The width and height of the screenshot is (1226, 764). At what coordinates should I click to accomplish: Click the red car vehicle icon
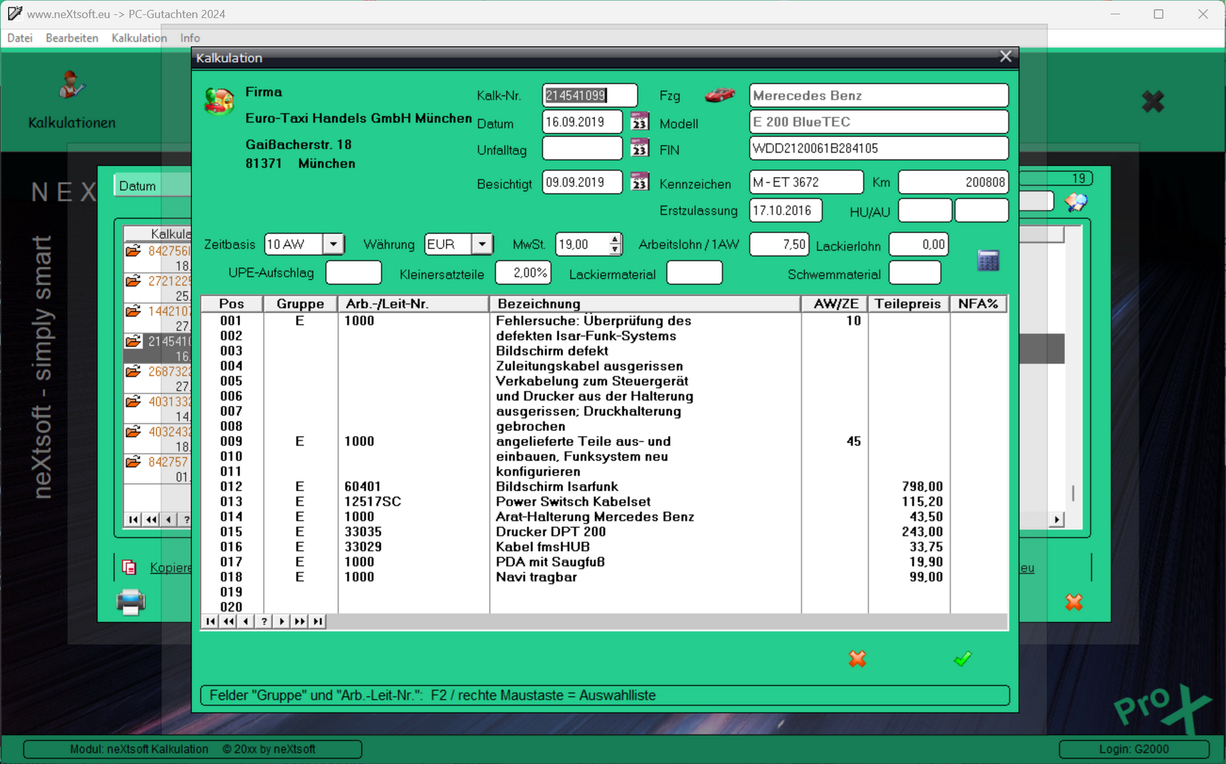[719, 95]
